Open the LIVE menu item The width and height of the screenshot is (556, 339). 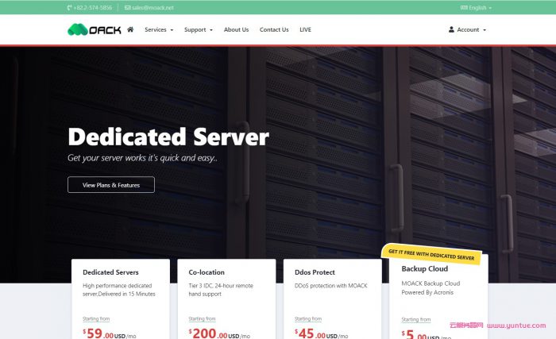[306, 29]
